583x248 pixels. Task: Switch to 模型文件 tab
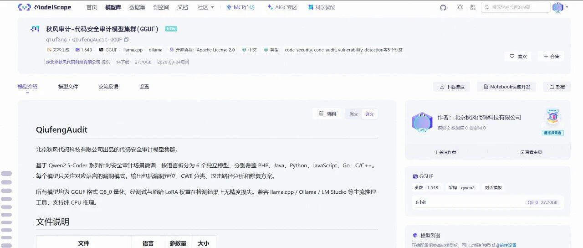point(68,87)
